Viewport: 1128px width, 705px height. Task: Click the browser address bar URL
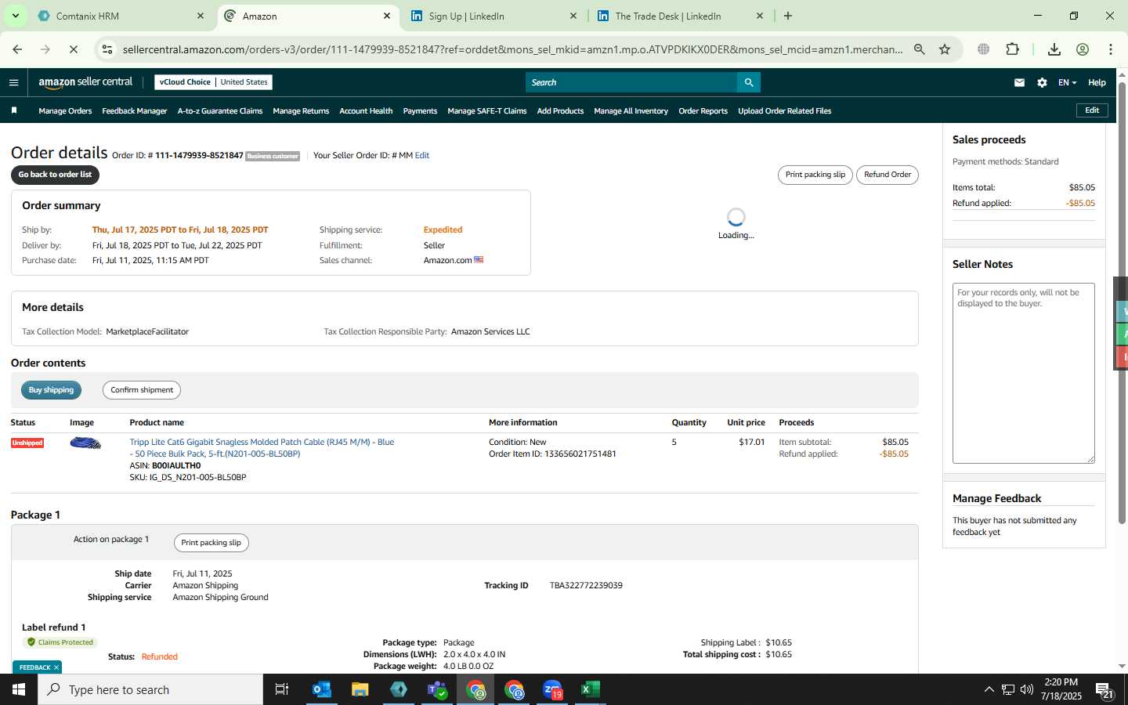tap(513, 49)
